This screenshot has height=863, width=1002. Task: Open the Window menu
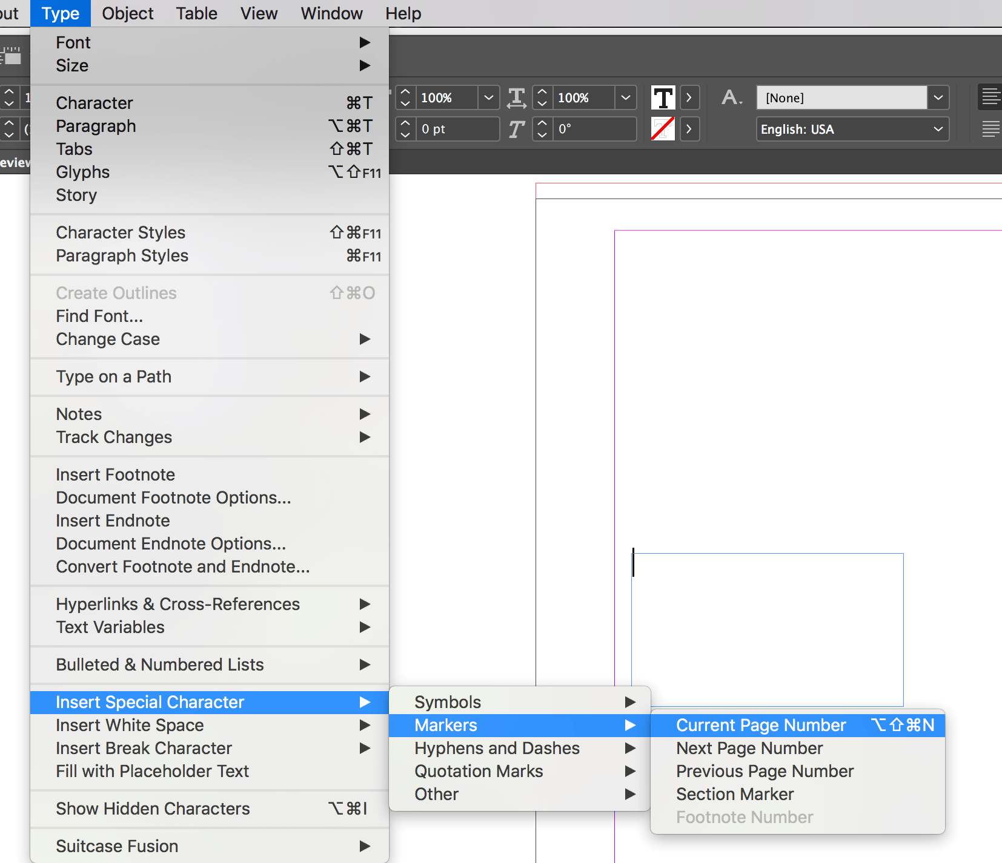331,13
